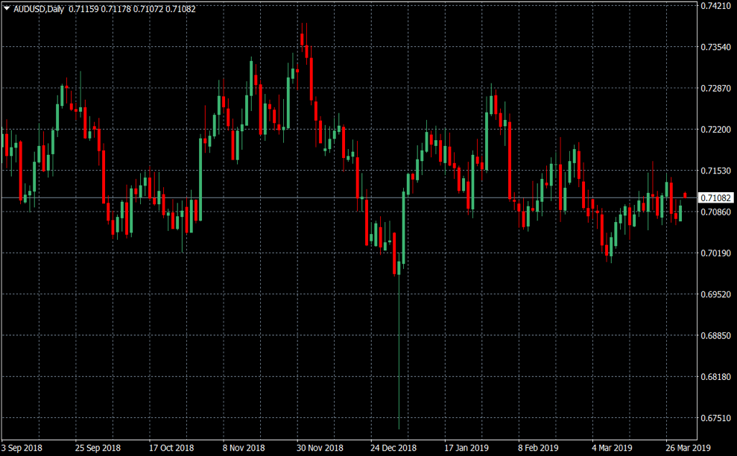Click the OHLC values 0.71159 0.71178 0.71072 0.71082

(x=132, y=9)
